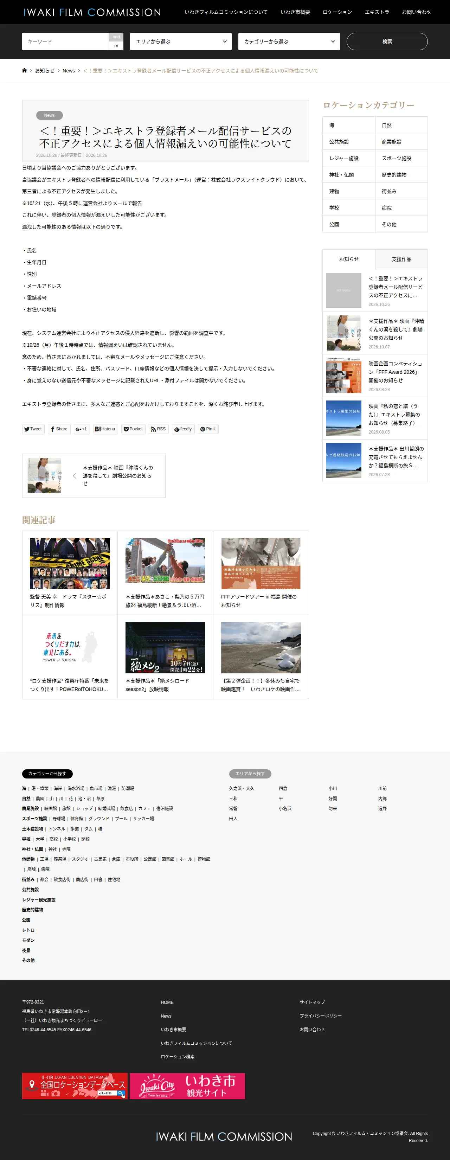Open FFFアワードツアー in 福島 related article
The height and width of the screenshot is (1160, 450).
point(261,573)
